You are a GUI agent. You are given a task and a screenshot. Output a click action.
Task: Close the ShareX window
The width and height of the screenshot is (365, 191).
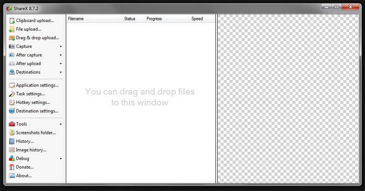click(x=350, y=7)
